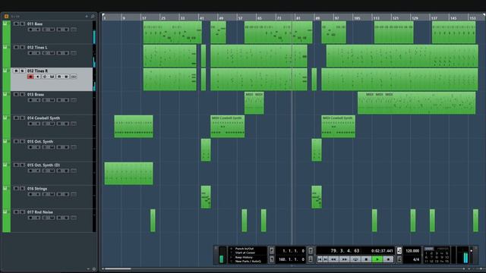Stop playback using the transport Stop button
The height and width of the screenshot is (273, 486).
tap(366, 259)
